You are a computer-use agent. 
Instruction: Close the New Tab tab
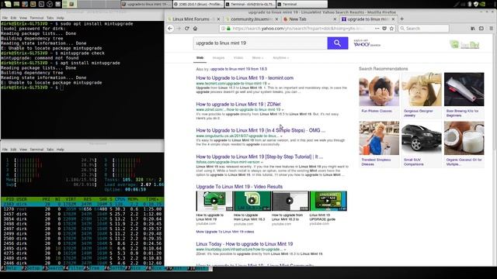(335, 19)
